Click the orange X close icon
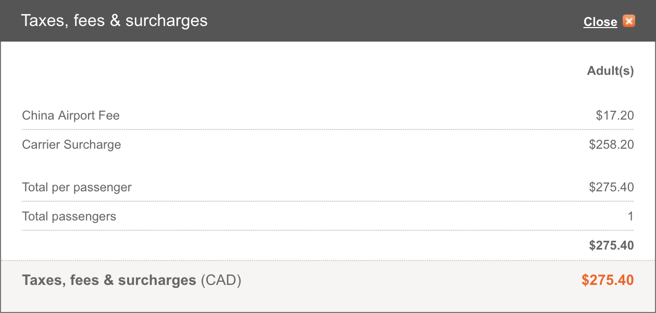Image resolution: width=656 pixels, height=313 pixels. pyautogui.click(x=629, y=21)
